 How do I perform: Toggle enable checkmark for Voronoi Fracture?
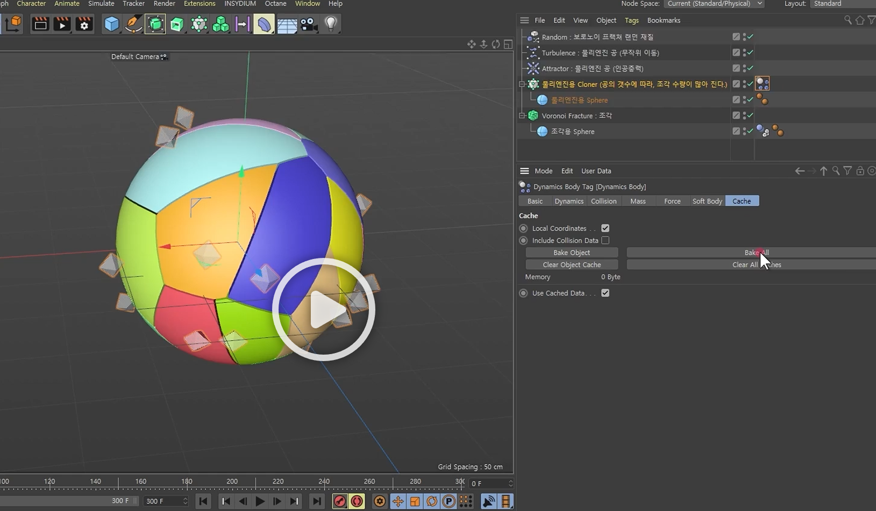click(x=750, y=116)
